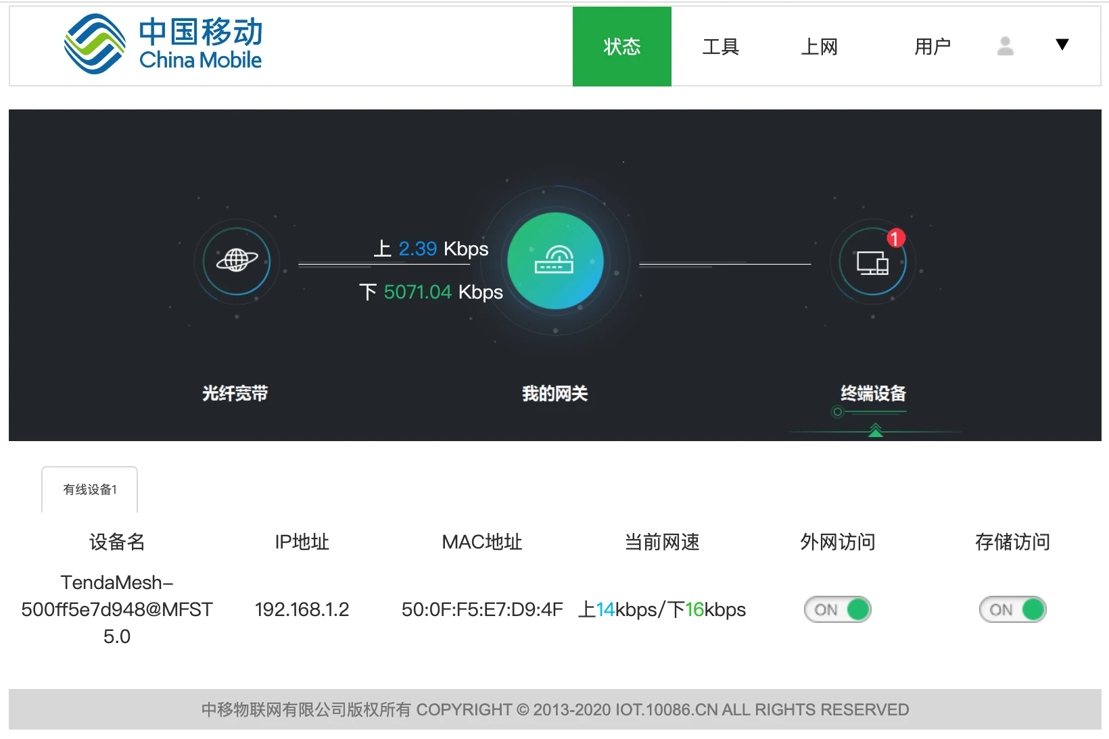Viewport: 1109px width, 739px height.
Task: Select the 状态 menu tab
Action: point(621,47)
